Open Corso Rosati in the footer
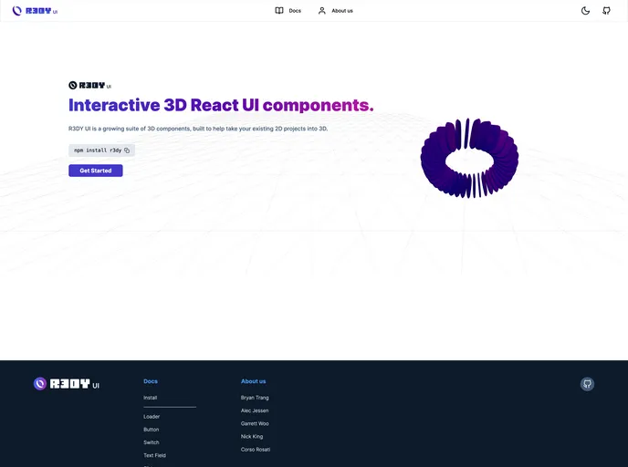This screenshot has width=628, height=467. [x=256, y=450]
